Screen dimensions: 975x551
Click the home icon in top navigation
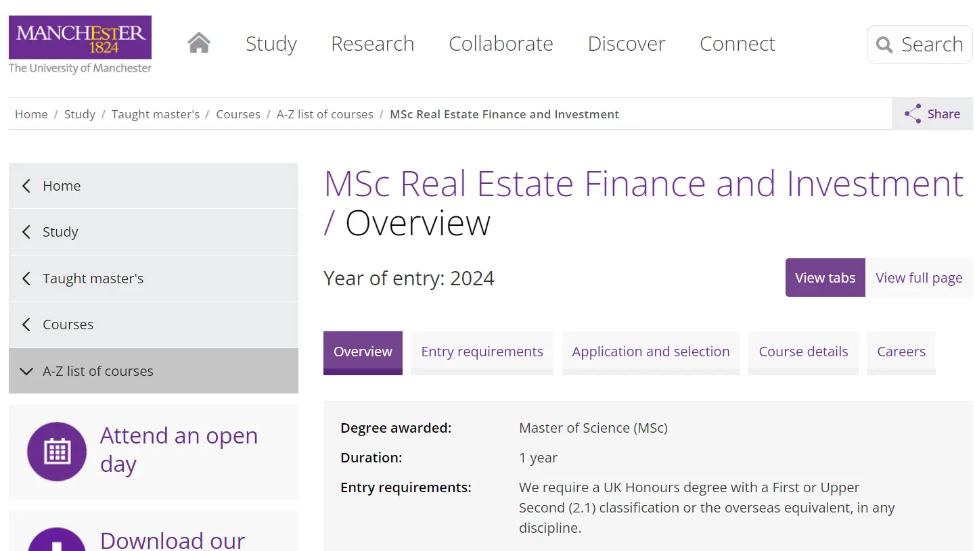[x=199, y=43]
